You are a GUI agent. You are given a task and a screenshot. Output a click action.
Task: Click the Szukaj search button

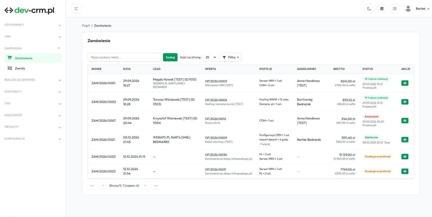pyautogui.click(x=170, y=57)
